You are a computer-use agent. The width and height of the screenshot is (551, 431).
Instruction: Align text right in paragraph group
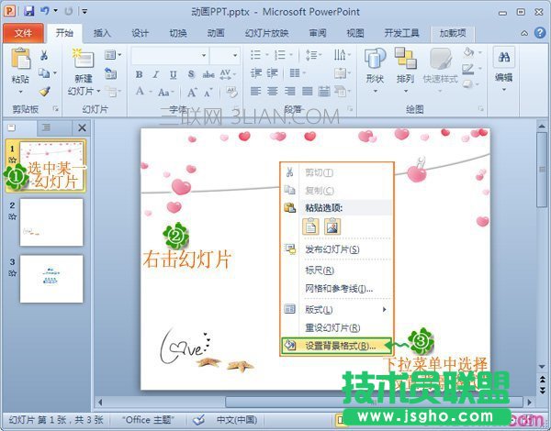[290, 92]
